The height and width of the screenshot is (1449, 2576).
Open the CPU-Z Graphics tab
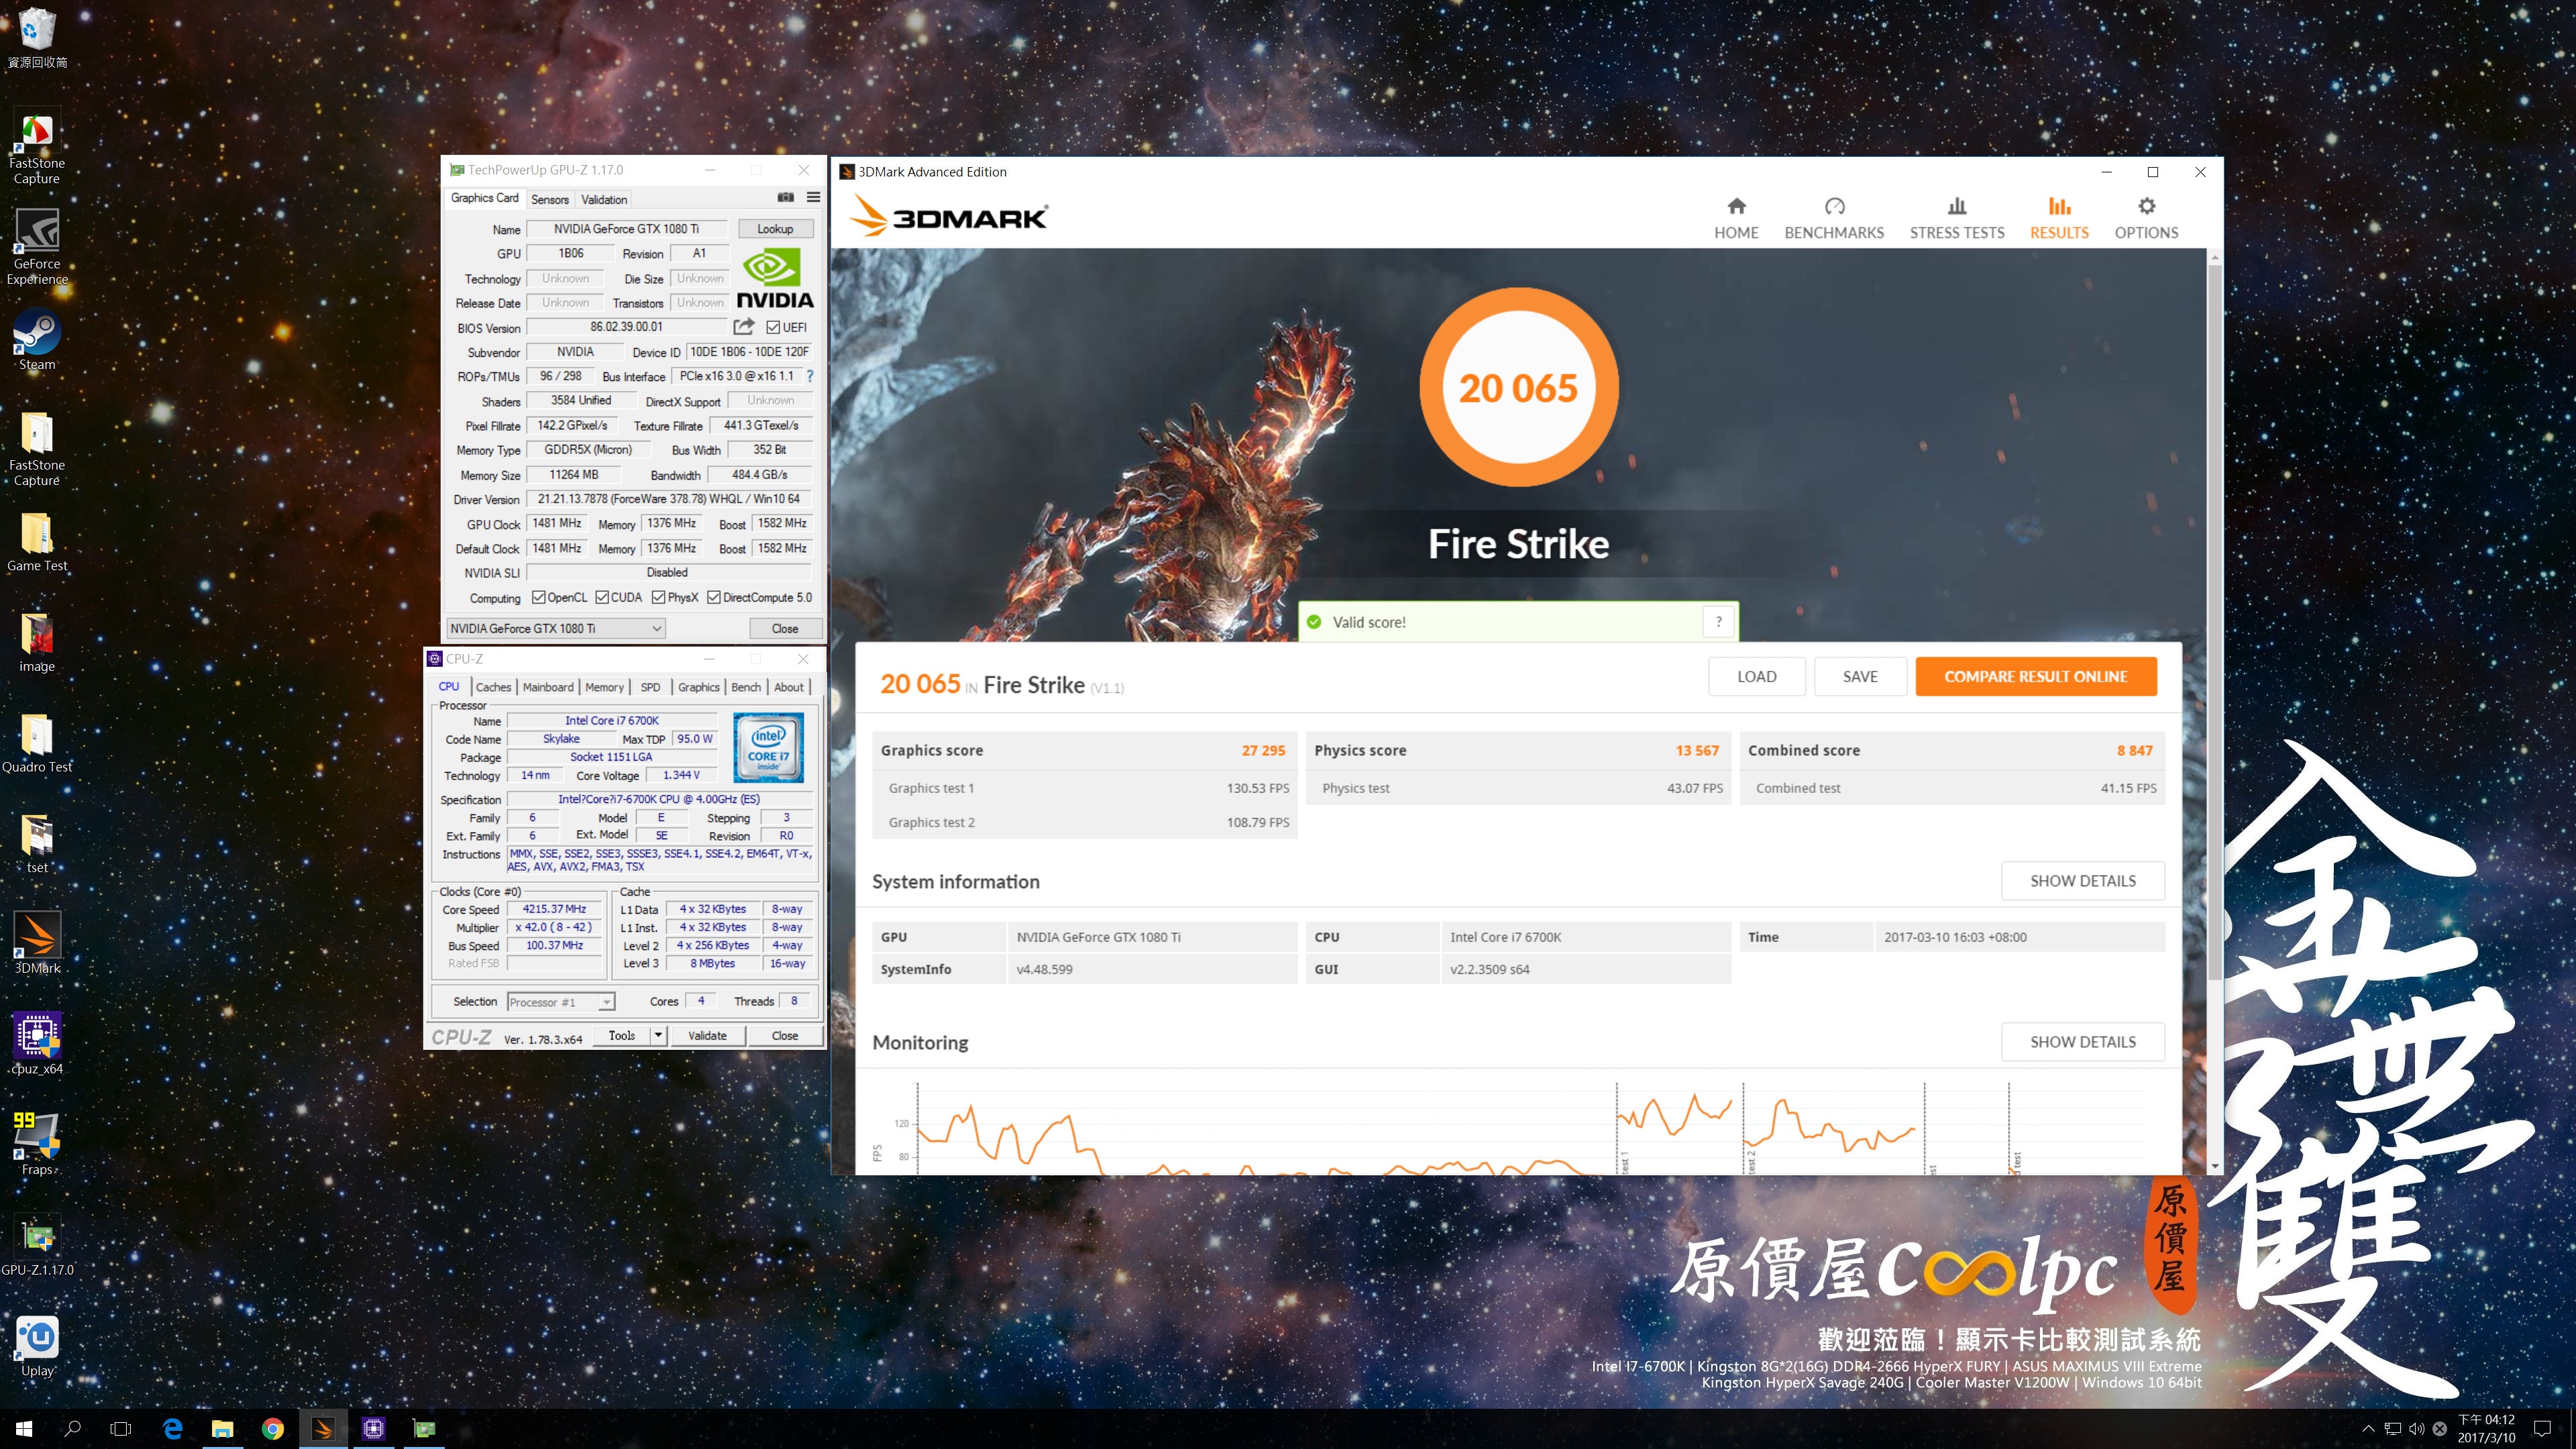point(698,687)
